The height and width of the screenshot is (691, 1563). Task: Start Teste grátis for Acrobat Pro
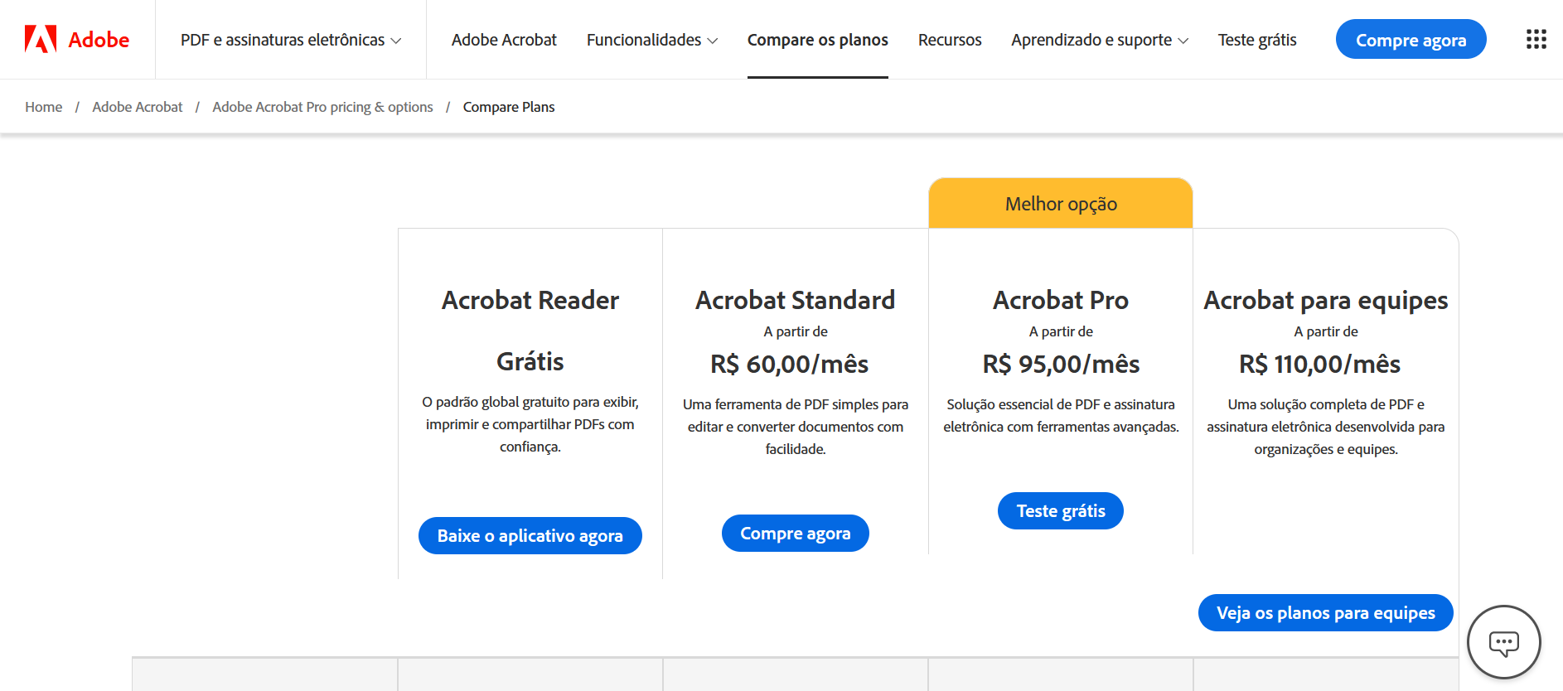coord(1060,510)
